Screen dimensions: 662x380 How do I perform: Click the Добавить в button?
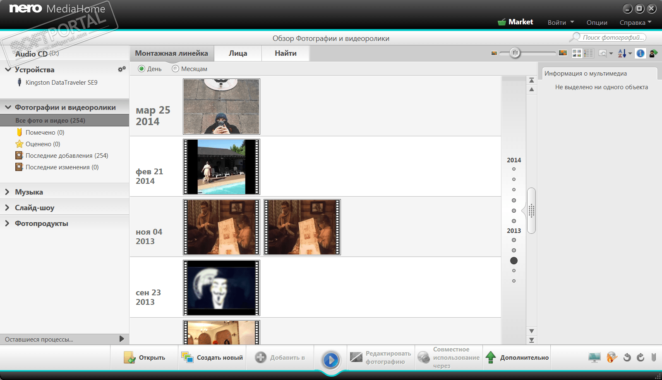[x=280, y=358]
